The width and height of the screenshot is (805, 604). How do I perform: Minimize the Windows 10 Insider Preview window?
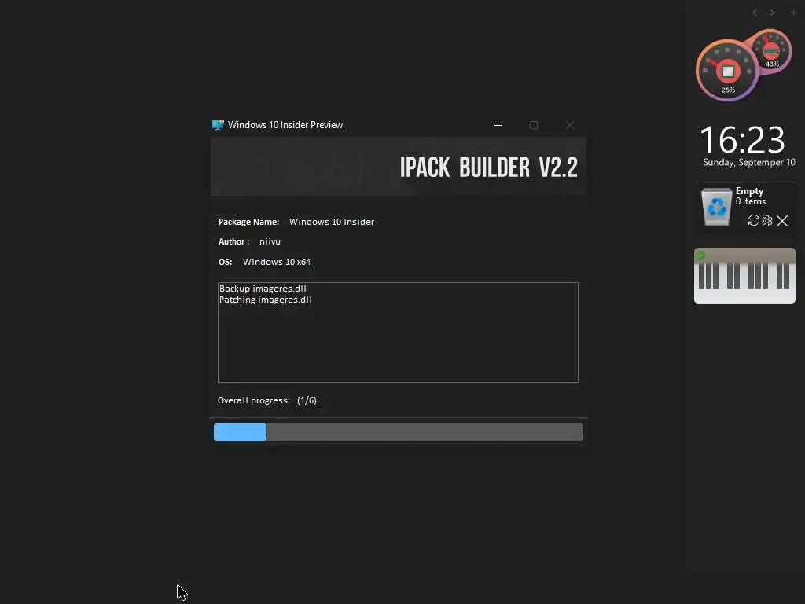point(498,125)
